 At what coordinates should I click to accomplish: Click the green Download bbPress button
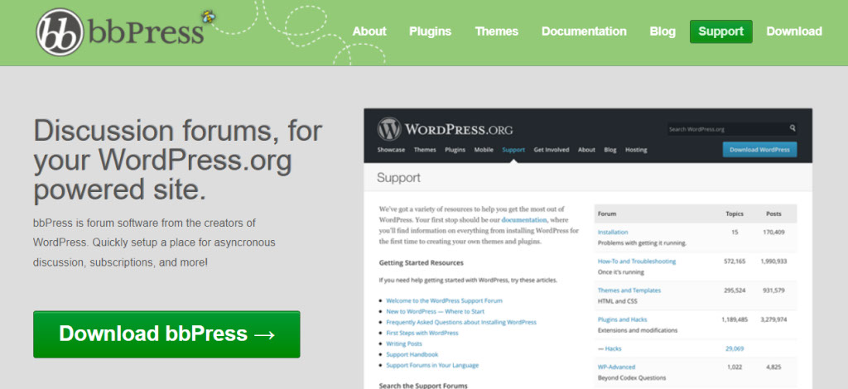coord(166,334)
